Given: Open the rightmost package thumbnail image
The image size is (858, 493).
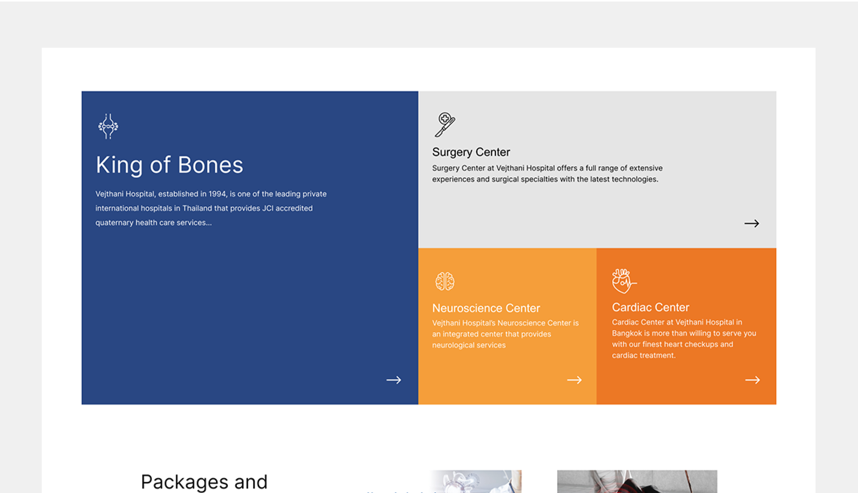Looking at the screenshot, I should (637, 481).
